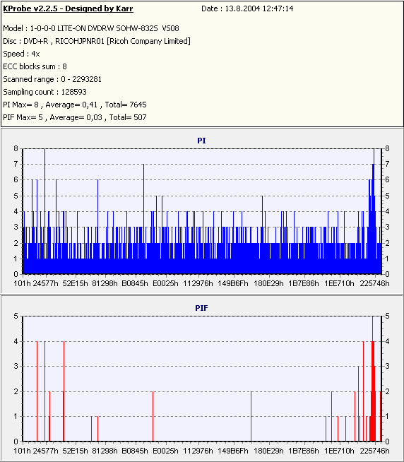Click the PIF bar of 2 near 149B6Fh
Image resolution: width=404 pixels, height=462 pixels.
[251, 416]
